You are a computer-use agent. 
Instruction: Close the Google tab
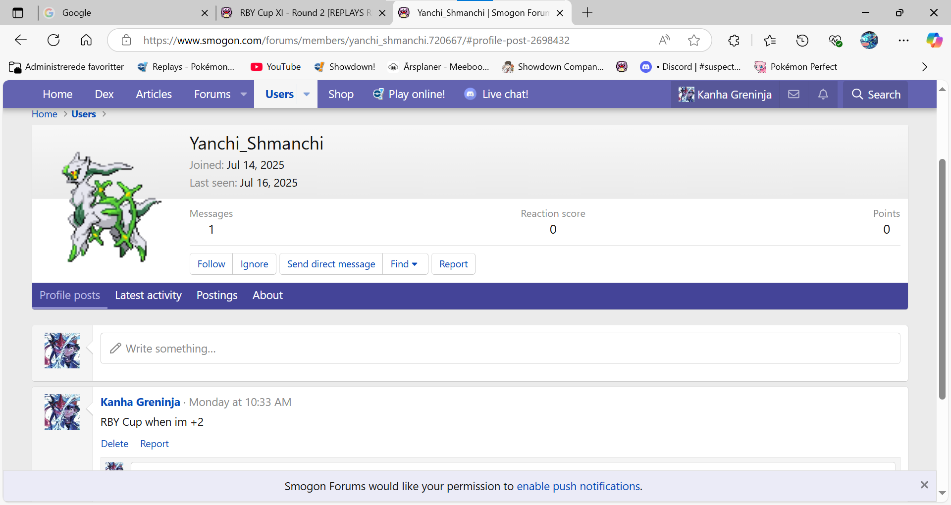(205, 13)
